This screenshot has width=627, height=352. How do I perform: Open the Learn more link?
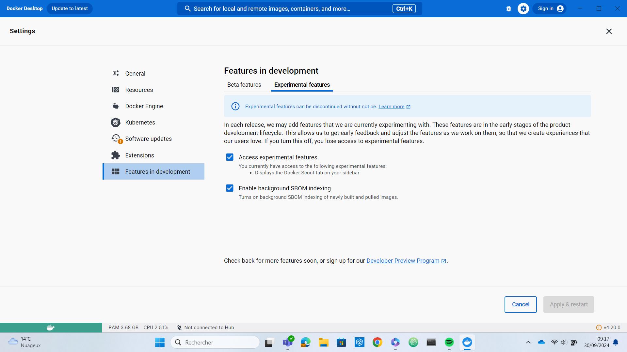coord(391,107)
